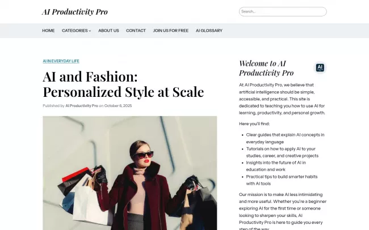369x230 pixels.
Task: Click the AI logo icon in sidebar
Action: tap(320, 67)
